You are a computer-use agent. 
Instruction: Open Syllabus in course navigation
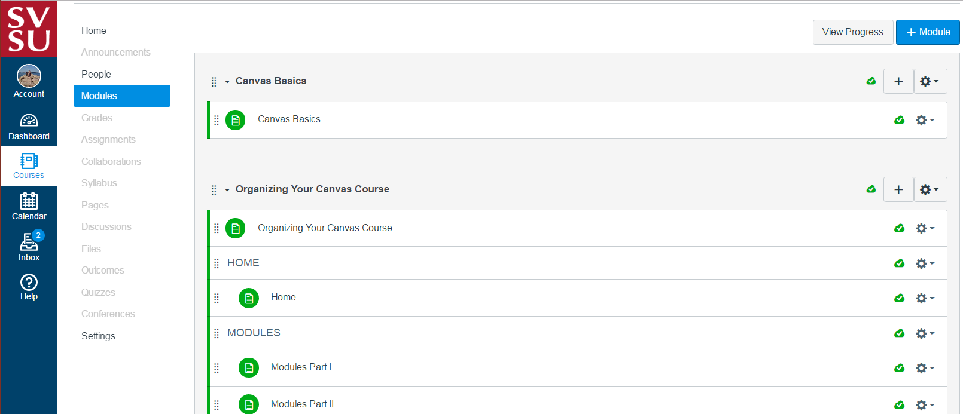(99, 183)
